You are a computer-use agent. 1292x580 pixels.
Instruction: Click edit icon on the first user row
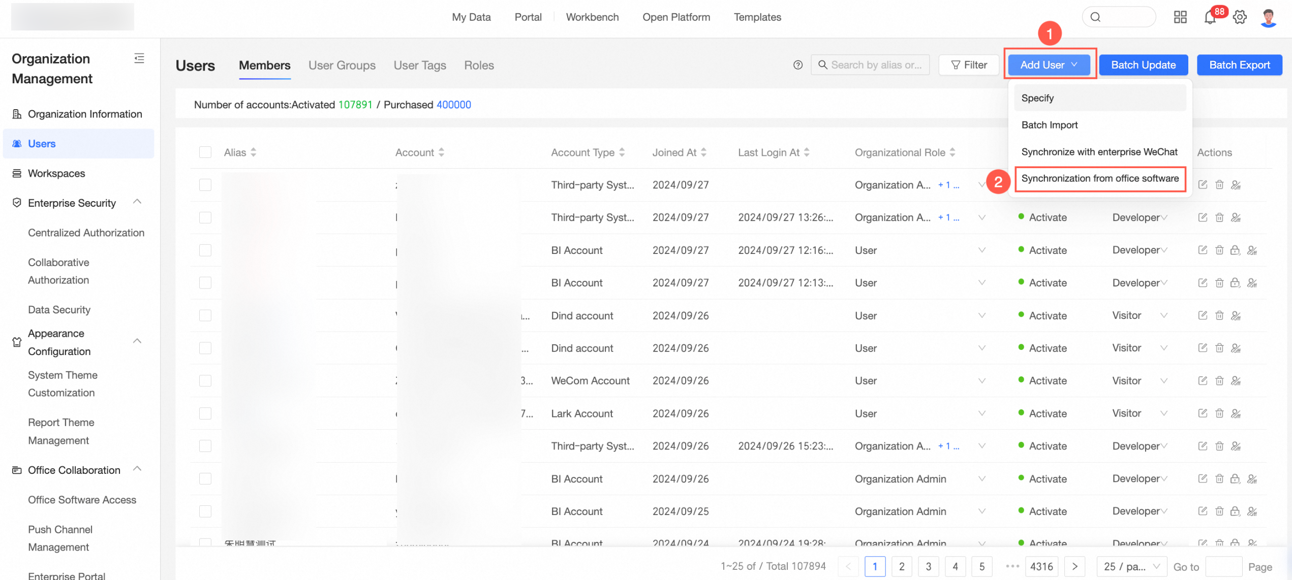[x=1203, y=184]
